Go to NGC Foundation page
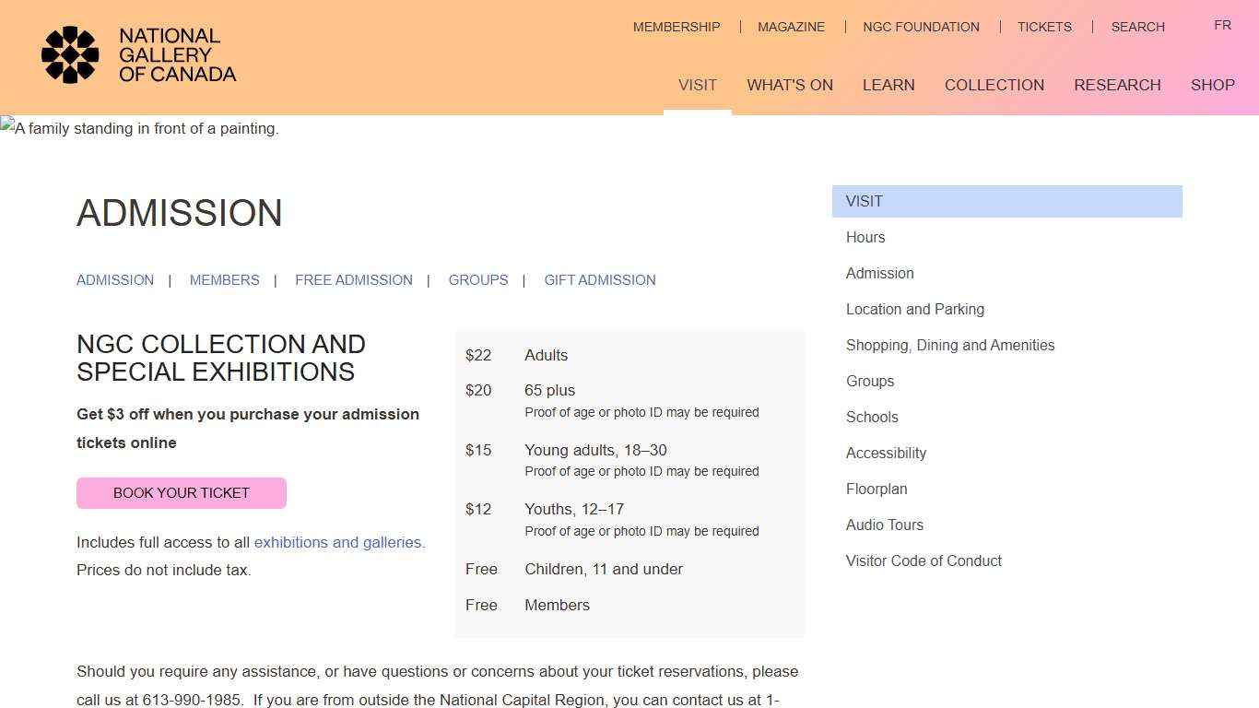This screenshot has width=1259, height=708. pyautogui.click(x=921, y=27)
